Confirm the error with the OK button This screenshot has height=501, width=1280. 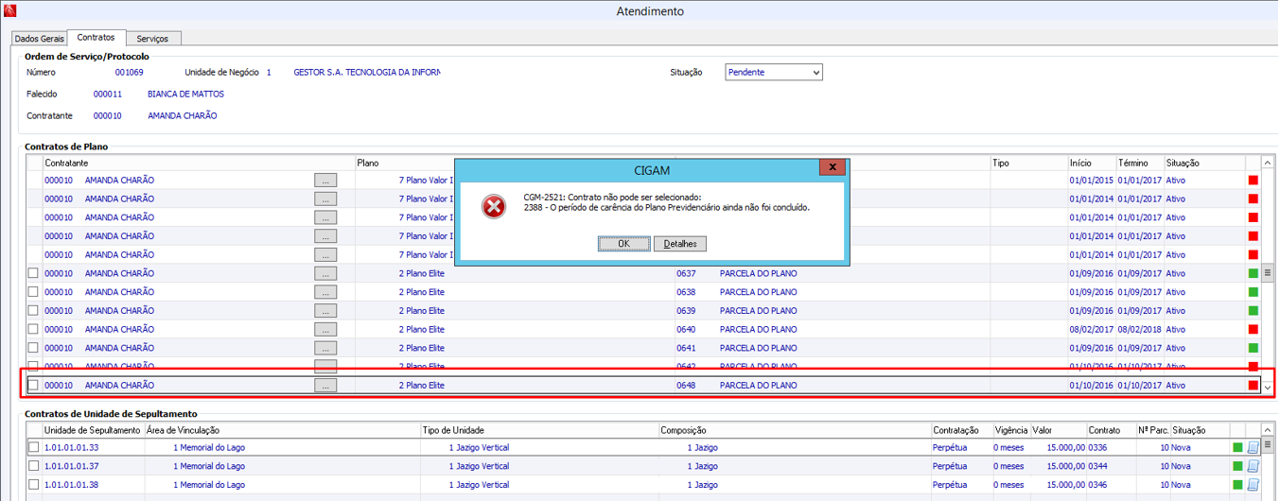tap(623, 244)
